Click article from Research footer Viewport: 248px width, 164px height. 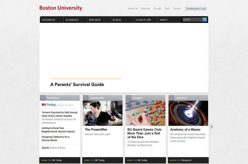click(x=180, y=160)
